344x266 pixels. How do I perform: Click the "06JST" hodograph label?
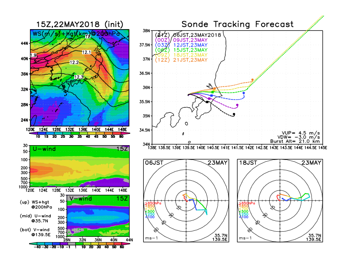coord(154,163)
